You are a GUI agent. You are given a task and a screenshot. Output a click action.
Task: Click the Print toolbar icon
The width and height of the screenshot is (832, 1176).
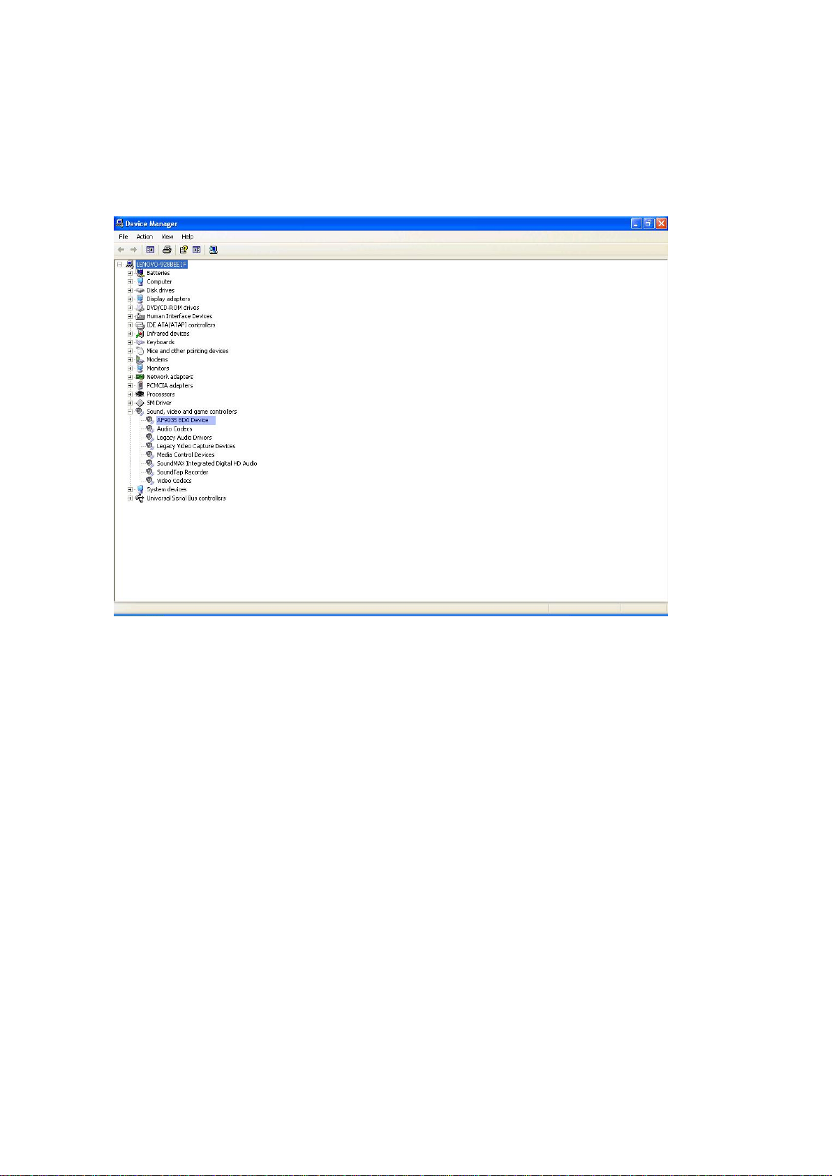(x=167, y=250)
